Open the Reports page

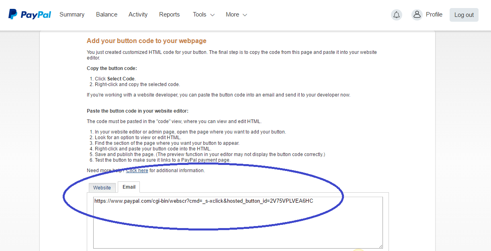click(x=170, y=14)
